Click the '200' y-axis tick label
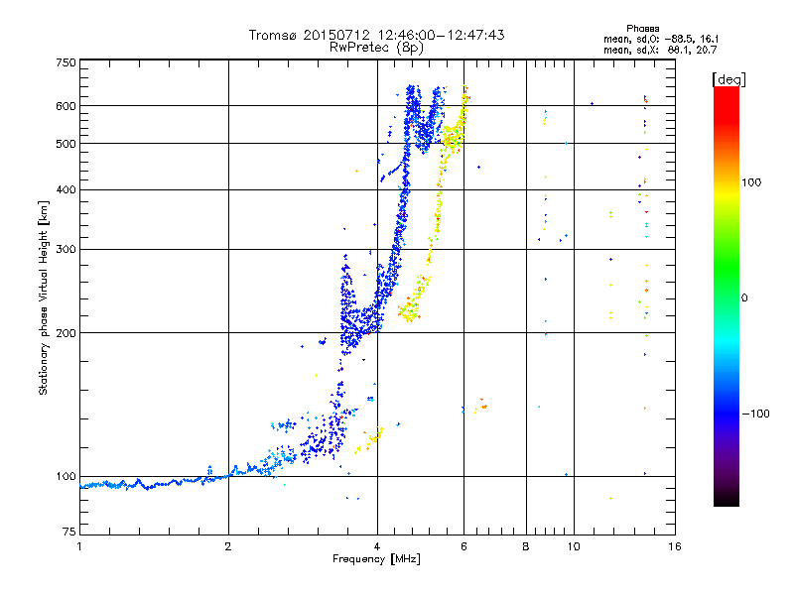This screenshot has width=794, height=595. click(x=66, y=333)
